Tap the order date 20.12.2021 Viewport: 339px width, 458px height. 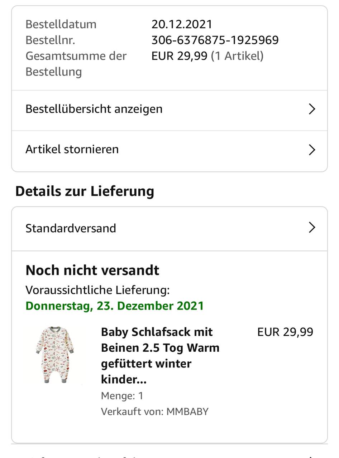(182, 24)
